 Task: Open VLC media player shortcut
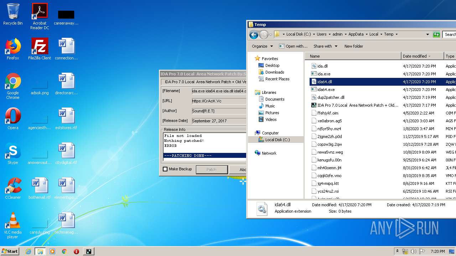click(13, 225)
